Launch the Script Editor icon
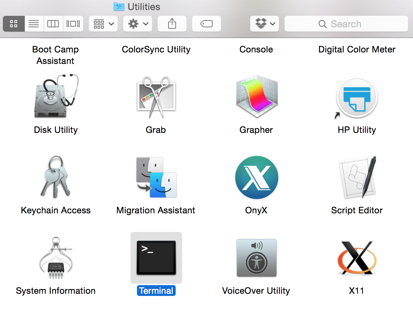This screenshot has height=311, width=413. tap(357, 177)
